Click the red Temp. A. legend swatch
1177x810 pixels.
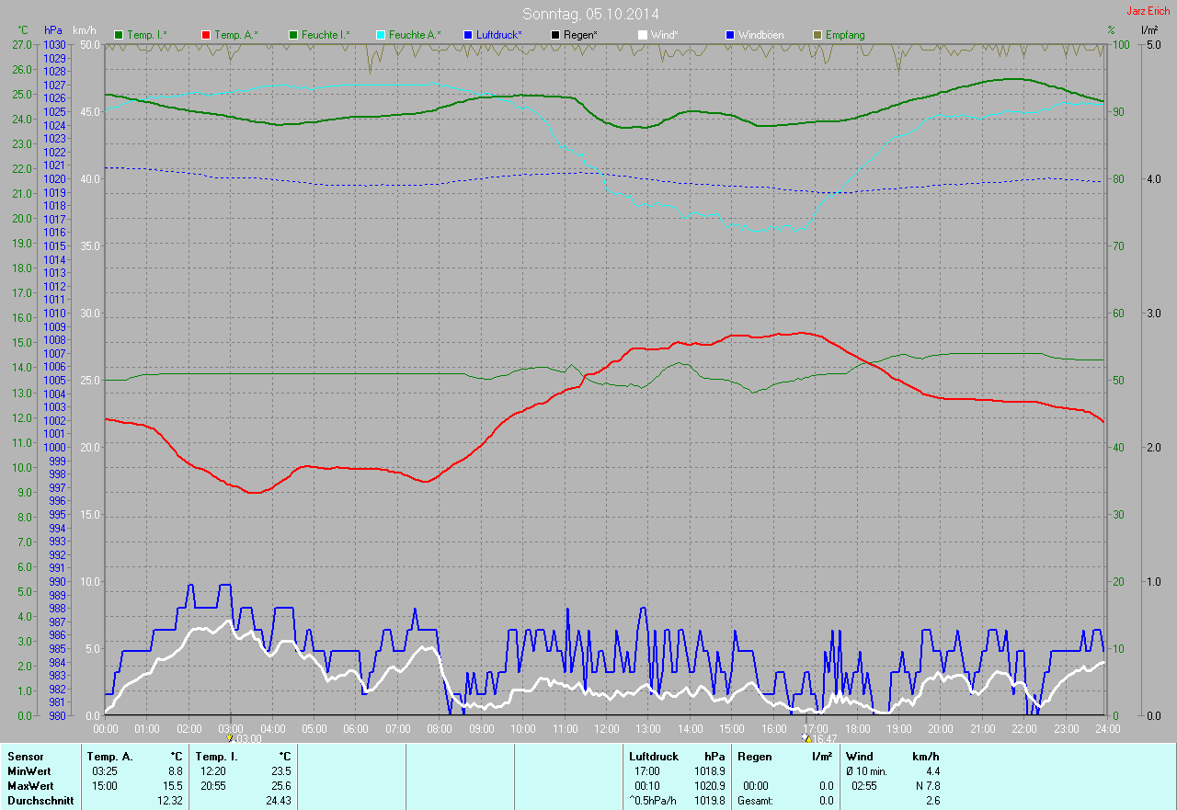point(205,35)
